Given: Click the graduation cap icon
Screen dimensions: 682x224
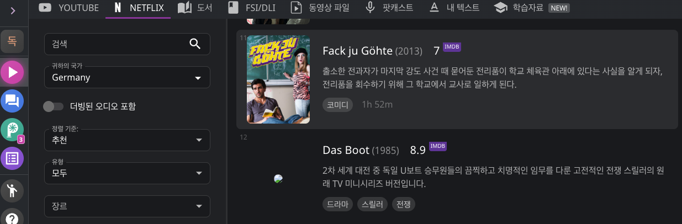Looking at the screenshot, I should coord(500,8).
